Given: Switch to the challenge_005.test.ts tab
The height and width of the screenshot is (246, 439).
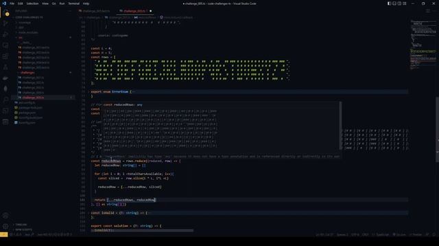Looking at the screenshot, I should pyautogui.click(x=96, y=11).
